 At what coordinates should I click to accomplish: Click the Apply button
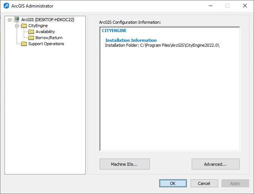coord(235,183)
